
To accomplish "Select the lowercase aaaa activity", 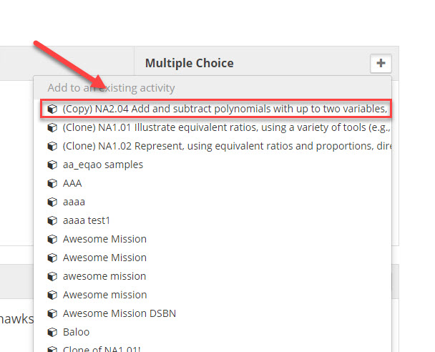I will coord(212,202).
